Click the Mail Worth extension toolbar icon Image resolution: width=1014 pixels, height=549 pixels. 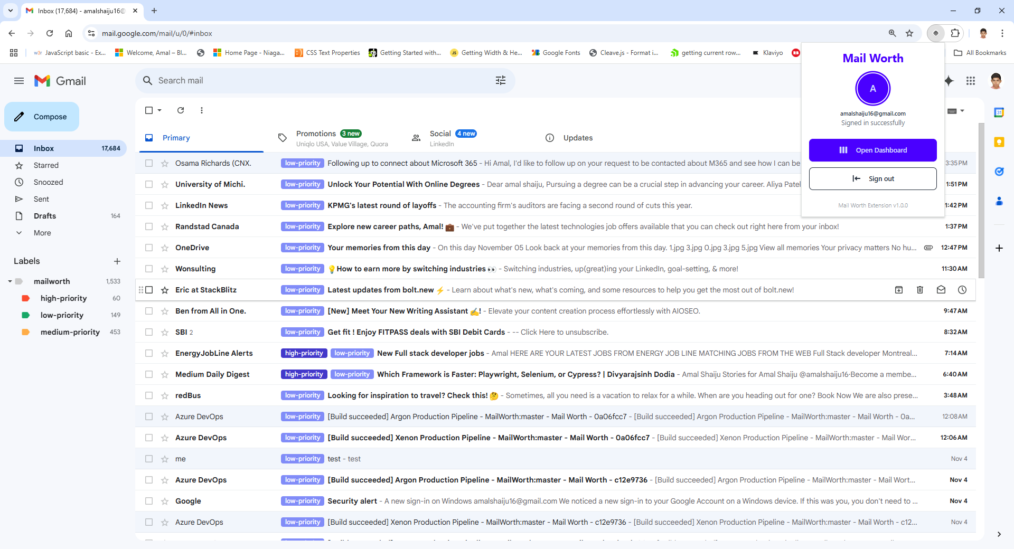tap(936, 33)
